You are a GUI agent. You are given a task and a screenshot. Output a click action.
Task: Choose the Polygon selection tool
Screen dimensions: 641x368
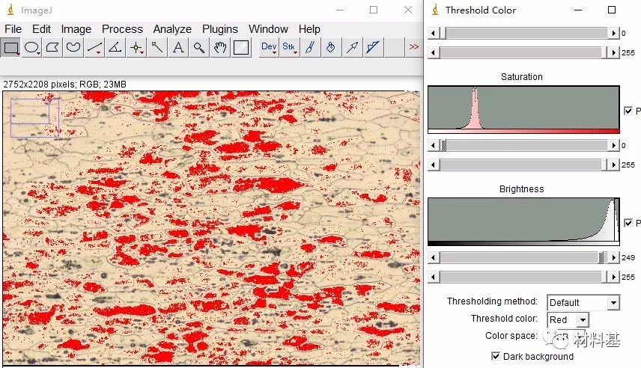[52, 48]
